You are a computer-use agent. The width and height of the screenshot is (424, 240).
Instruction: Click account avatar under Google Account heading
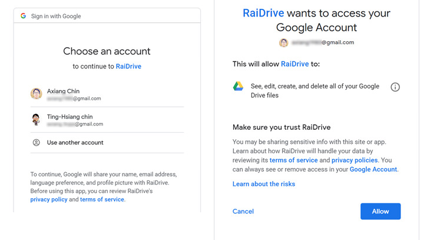tap(284, 42)
